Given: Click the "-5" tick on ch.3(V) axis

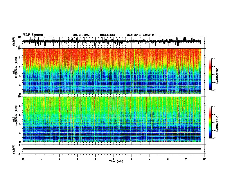Looking at the screenshot, I should (19, 154).
